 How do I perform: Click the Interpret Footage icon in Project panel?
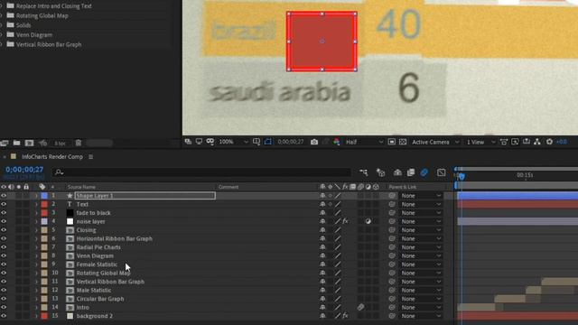click(x=4, y=143)
